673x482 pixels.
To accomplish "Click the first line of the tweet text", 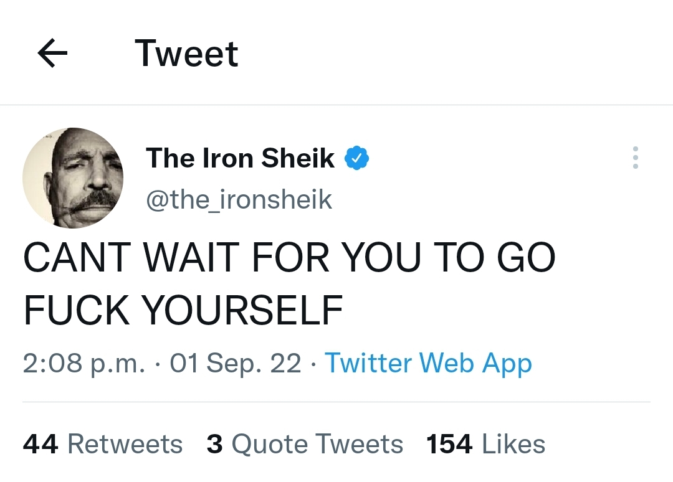I will [289, 258].
